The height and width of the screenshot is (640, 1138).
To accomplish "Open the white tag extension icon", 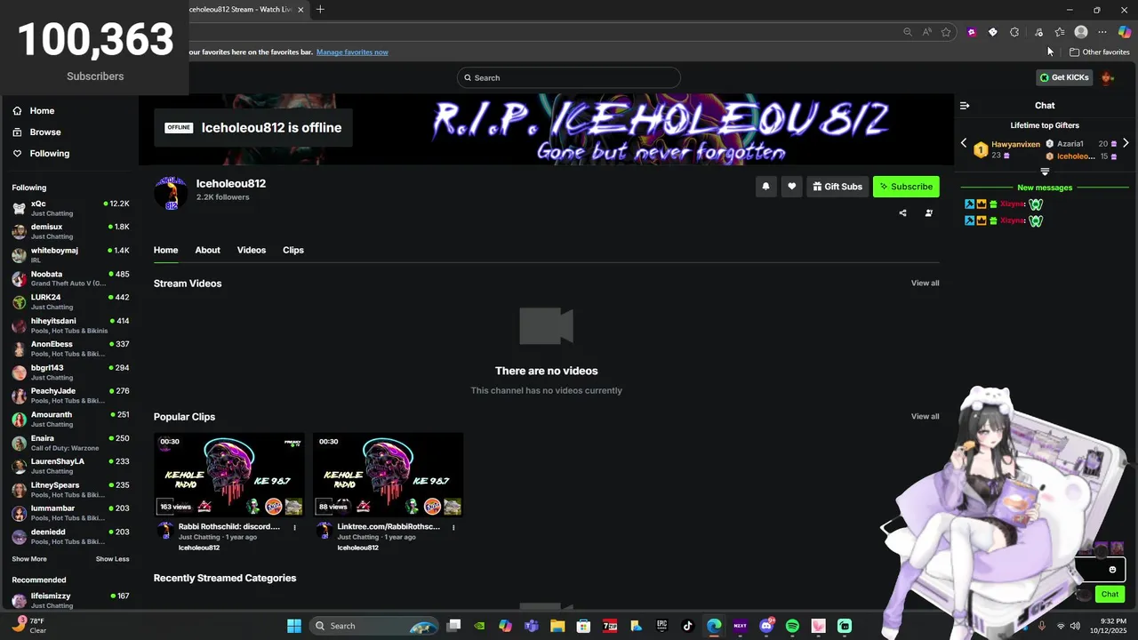I will coord(993,32).
